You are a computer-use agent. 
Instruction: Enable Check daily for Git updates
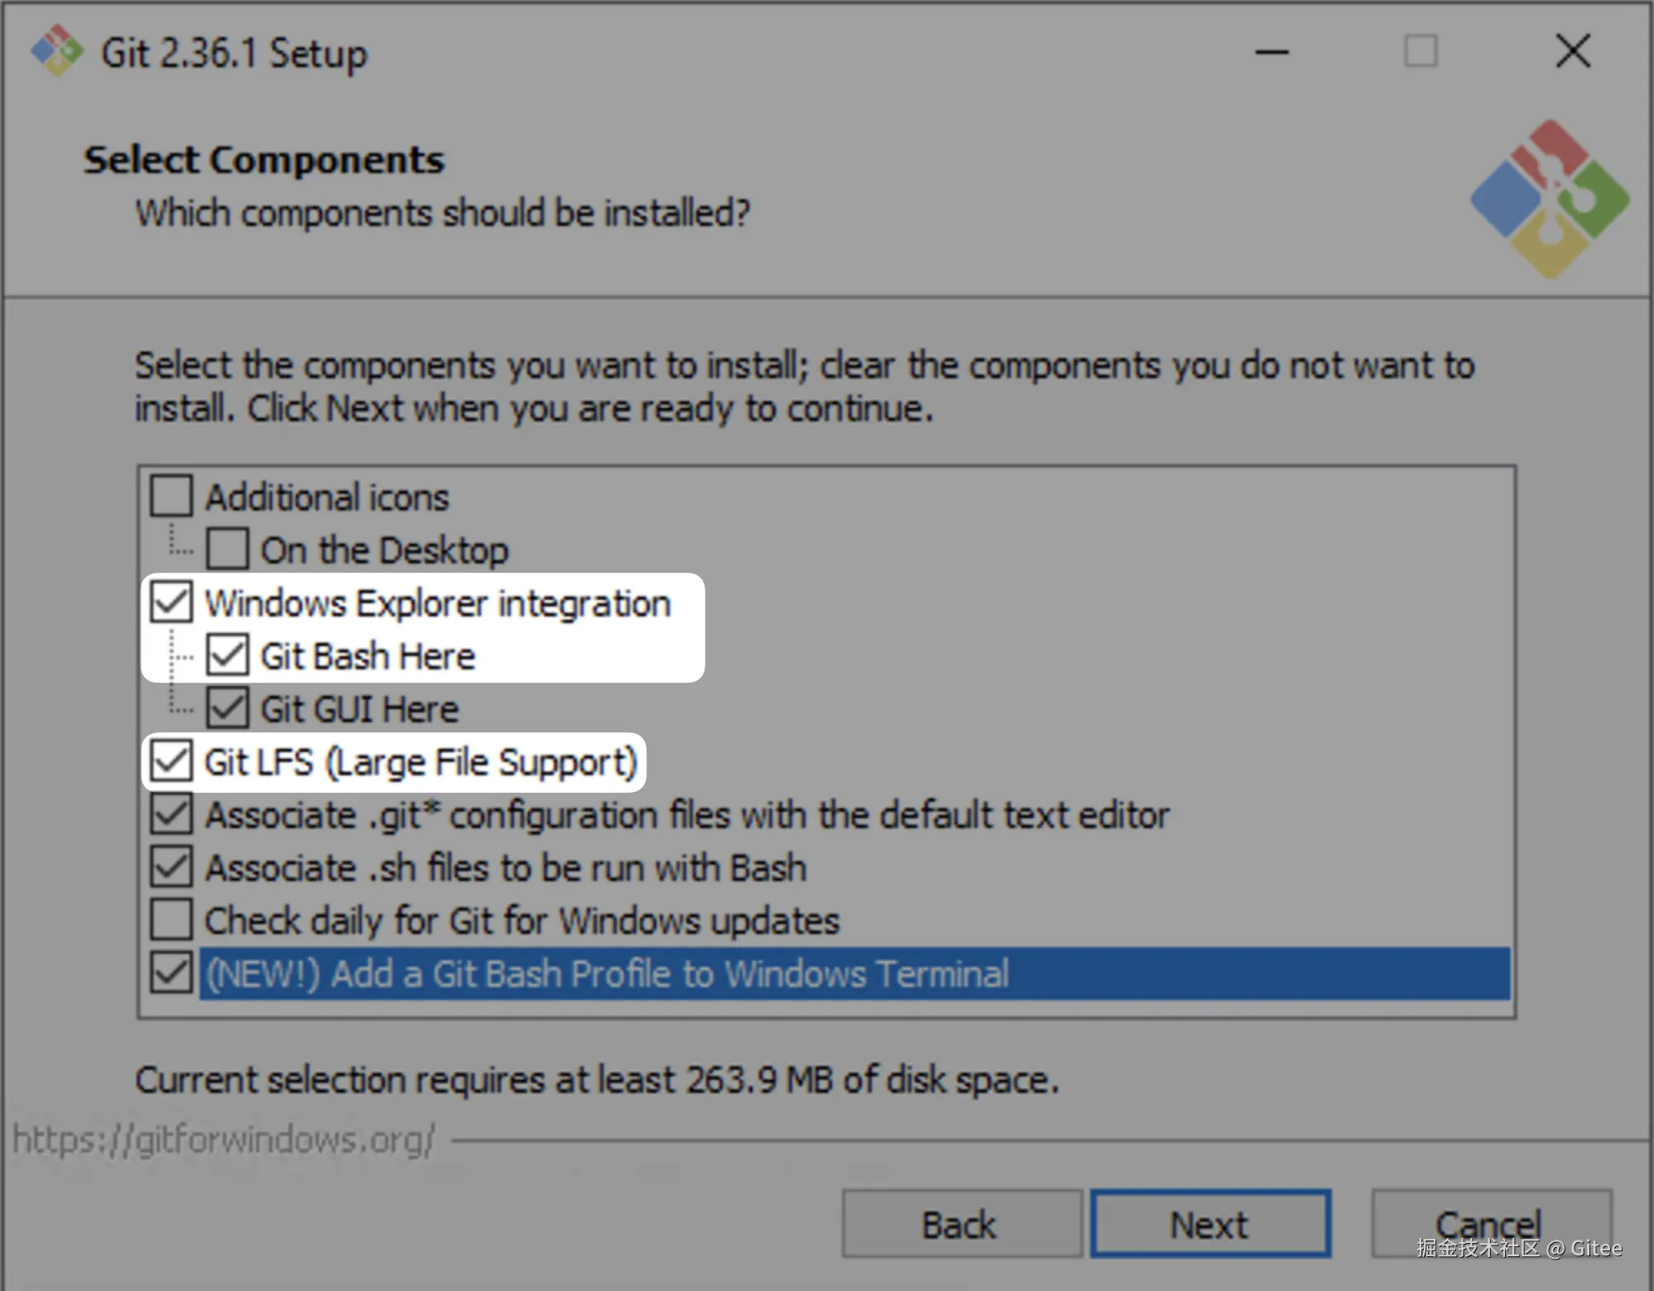[171, 920]
